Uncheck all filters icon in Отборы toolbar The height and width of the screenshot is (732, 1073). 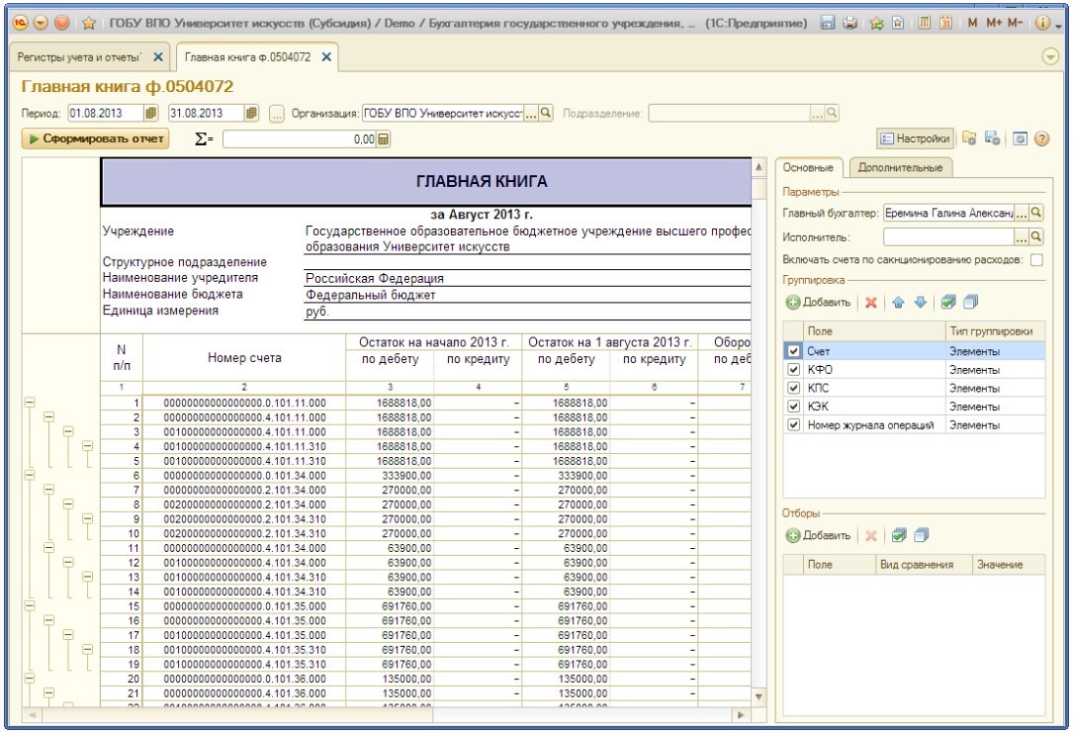pyautogui.click(x=922, y=535)
